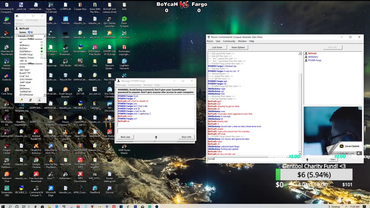Open the Google Chrome desktop shortcut
The width and height of the screenshot is (370, 208).
click(36, 163)
